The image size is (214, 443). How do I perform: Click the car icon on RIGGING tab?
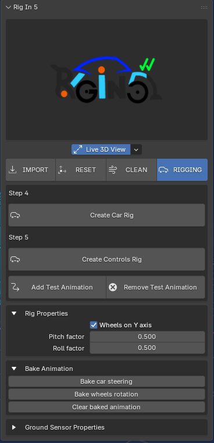pyautogui.click(x=163, y=170)
